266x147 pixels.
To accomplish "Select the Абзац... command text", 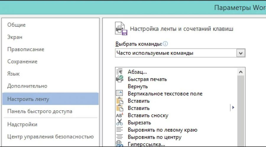I will tap(137, 72).
